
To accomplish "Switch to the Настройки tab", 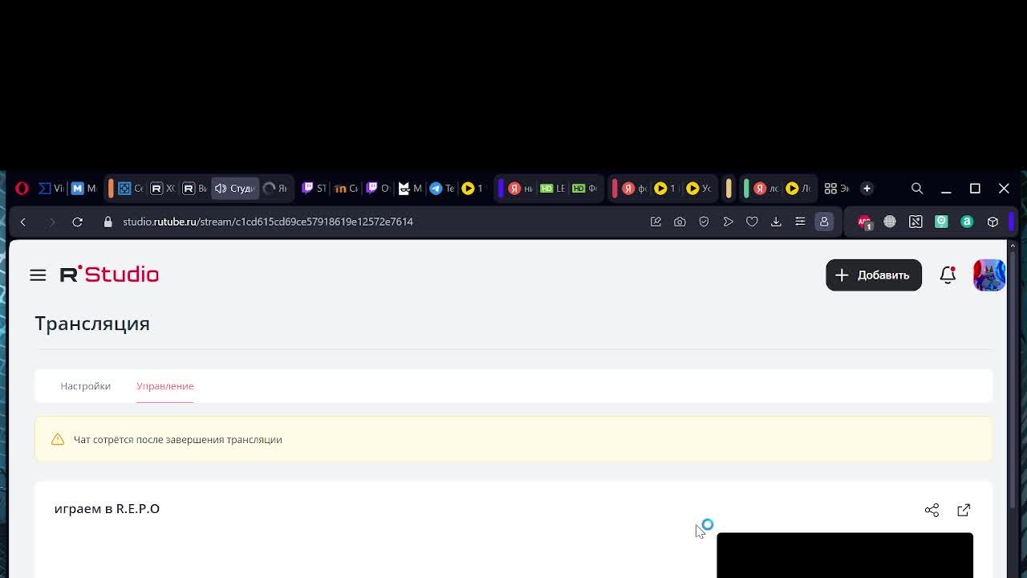I will [85, 386].
